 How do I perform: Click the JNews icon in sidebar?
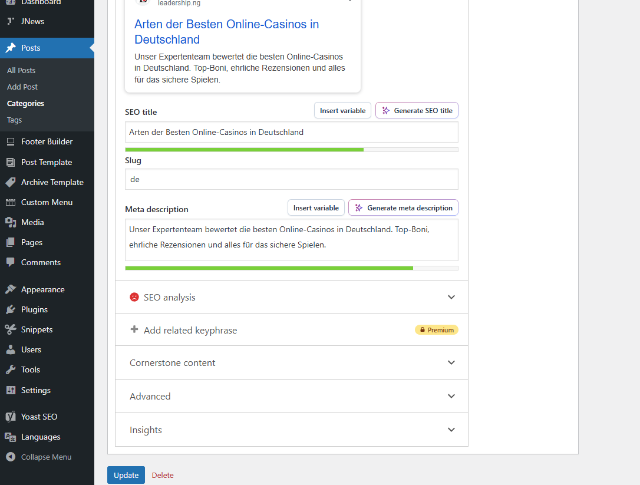11,21
